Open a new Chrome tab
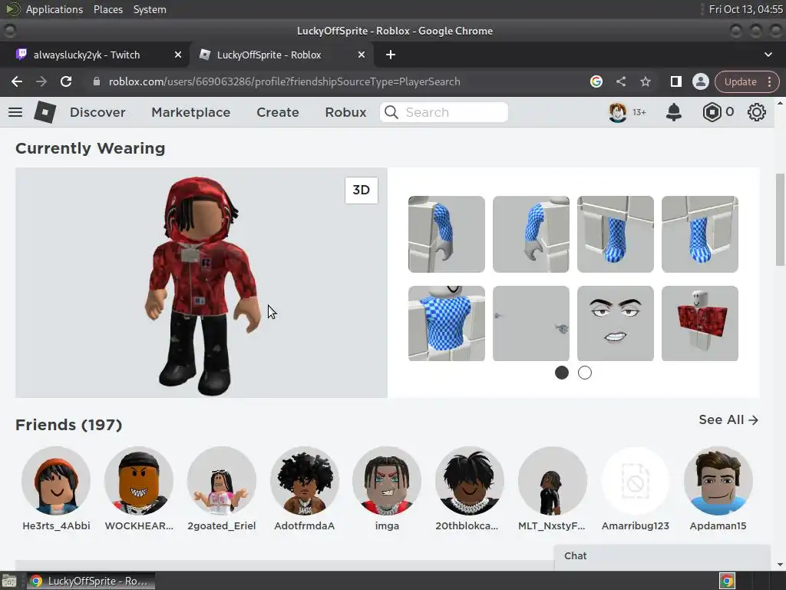 (x=391, y=55)
